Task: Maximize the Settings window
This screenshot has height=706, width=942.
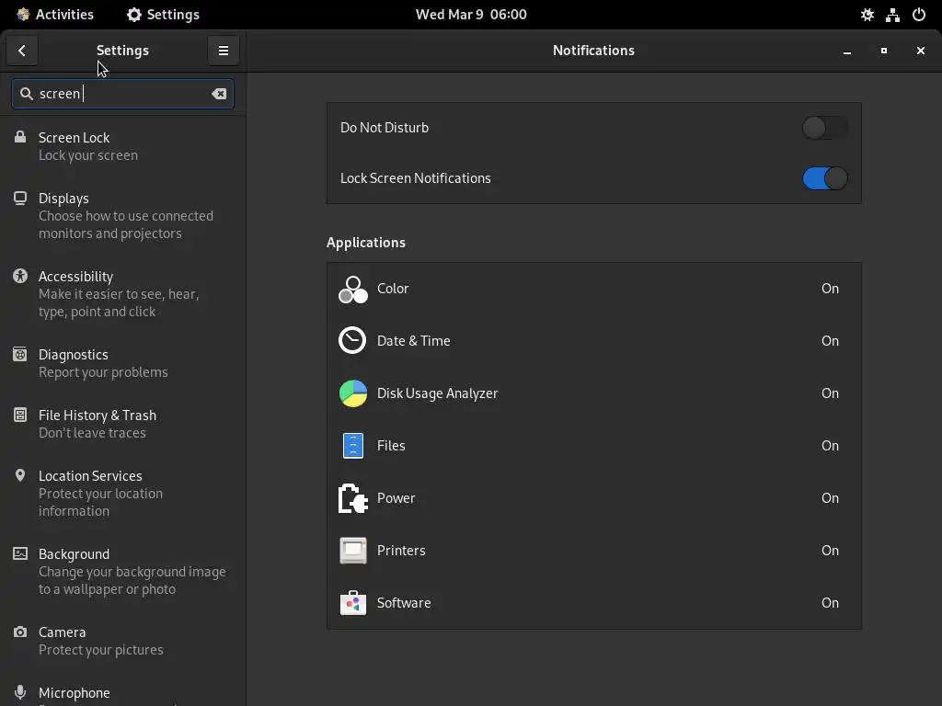Action: pos(884,51)
